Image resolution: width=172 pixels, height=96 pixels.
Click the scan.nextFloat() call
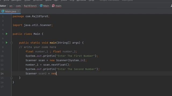(x=56, y=65)
